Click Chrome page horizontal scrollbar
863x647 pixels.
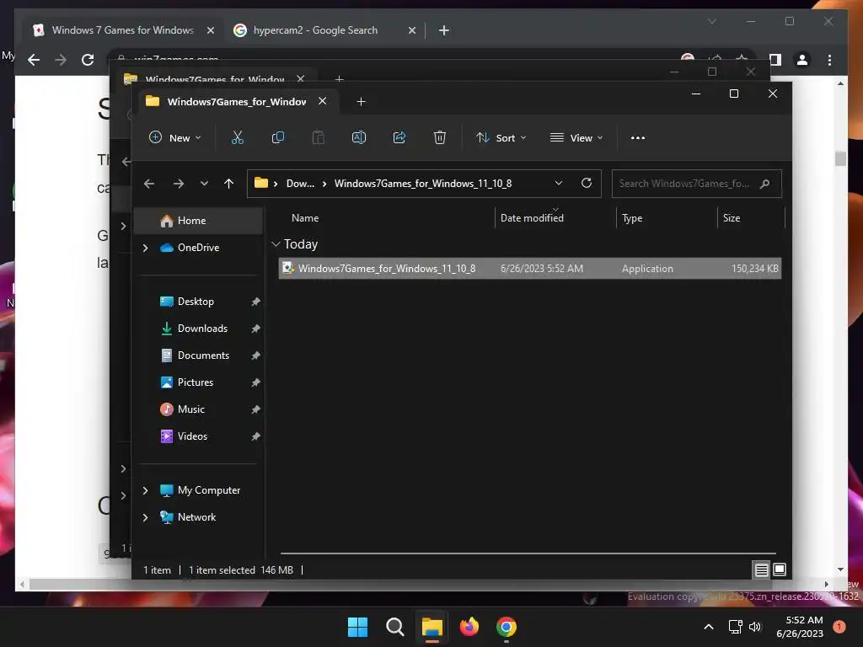[x=423, y=585]
